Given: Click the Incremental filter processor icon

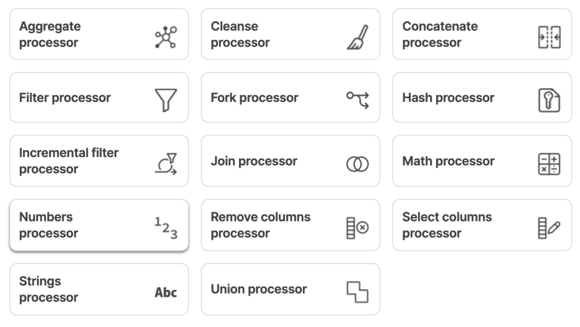Looking at the screenshot, I should pyautogui.click(x=166, y=164).
